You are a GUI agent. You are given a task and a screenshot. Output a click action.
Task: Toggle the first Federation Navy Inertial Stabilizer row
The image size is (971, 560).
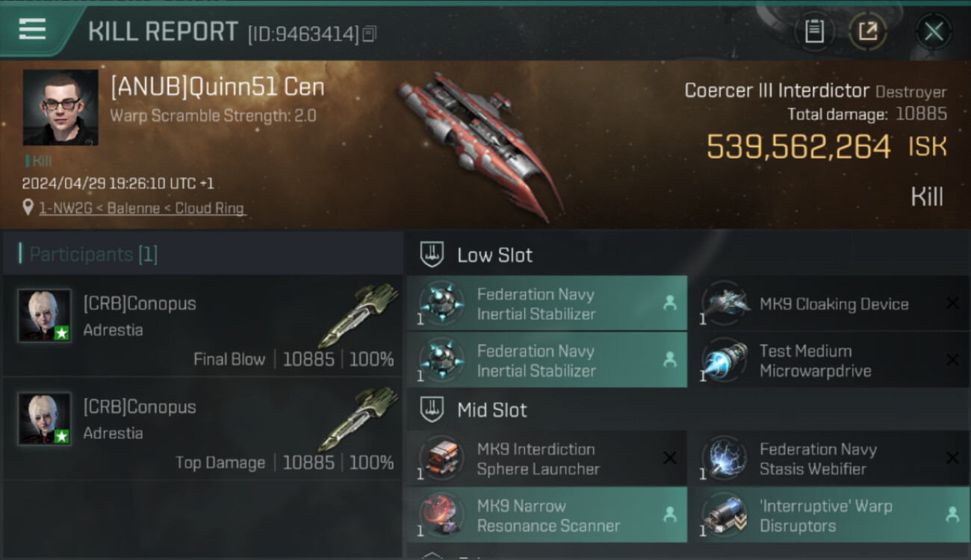pos(547,303)
